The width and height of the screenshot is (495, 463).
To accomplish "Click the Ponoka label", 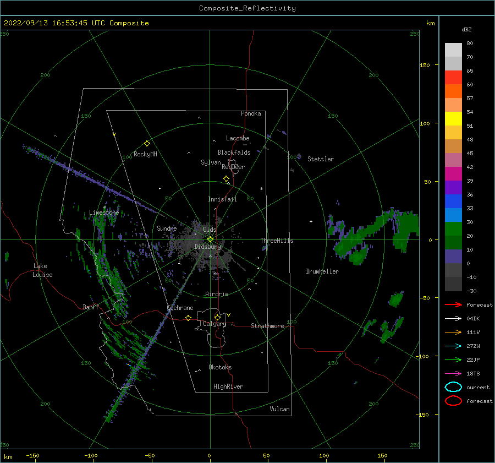I will (251, 114).
